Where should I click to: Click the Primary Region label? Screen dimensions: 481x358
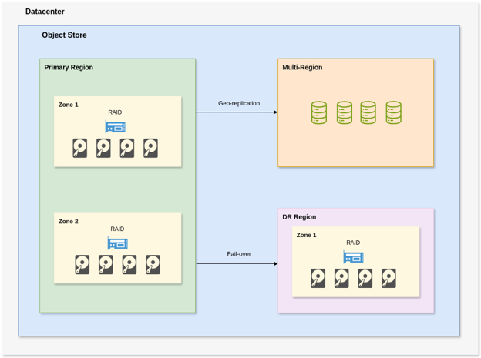point(69,68)
